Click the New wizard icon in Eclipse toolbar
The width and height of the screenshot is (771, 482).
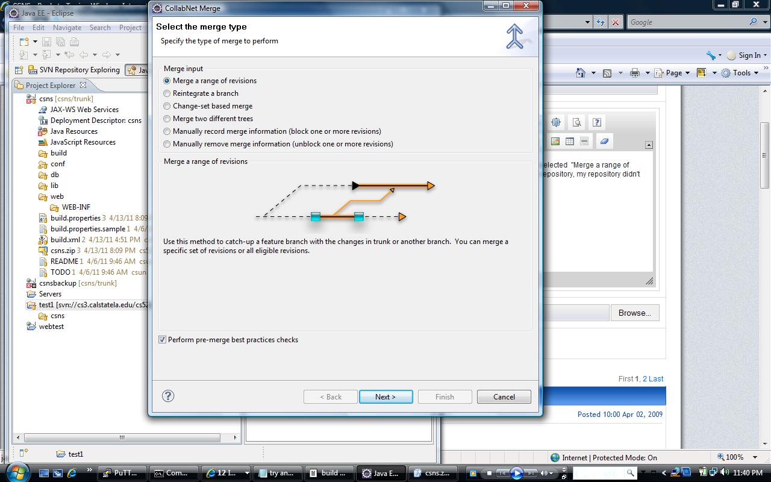coord(24,42)
